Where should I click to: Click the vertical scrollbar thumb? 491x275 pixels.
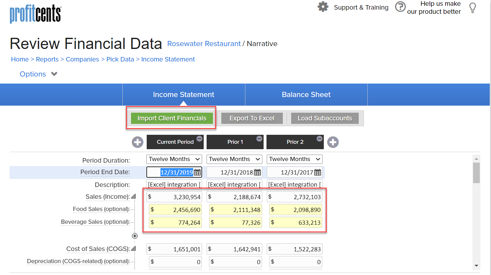[x=476, y=173]
